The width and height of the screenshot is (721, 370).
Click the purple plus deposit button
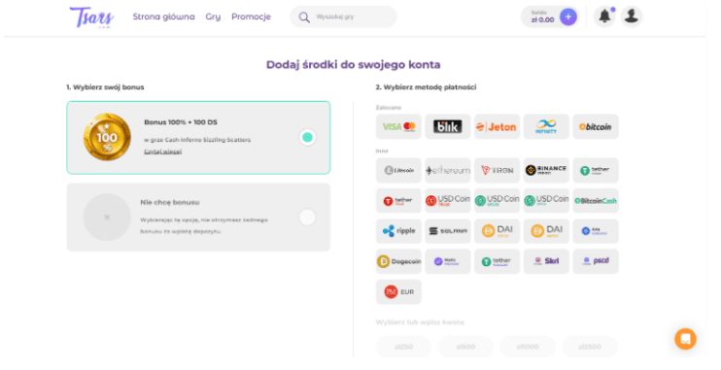tap(567, 17)
